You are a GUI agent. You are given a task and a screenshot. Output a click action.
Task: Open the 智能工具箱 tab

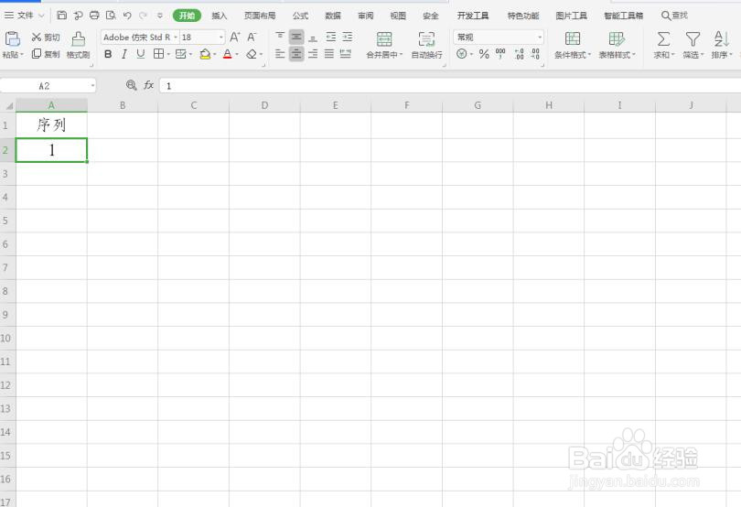pyautogui.click(x=623, y=16)
